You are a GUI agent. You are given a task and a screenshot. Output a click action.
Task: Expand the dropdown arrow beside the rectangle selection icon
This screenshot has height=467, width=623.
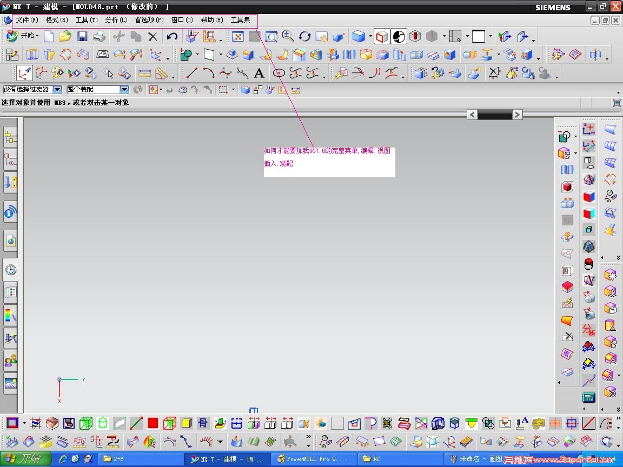[233, 89]
